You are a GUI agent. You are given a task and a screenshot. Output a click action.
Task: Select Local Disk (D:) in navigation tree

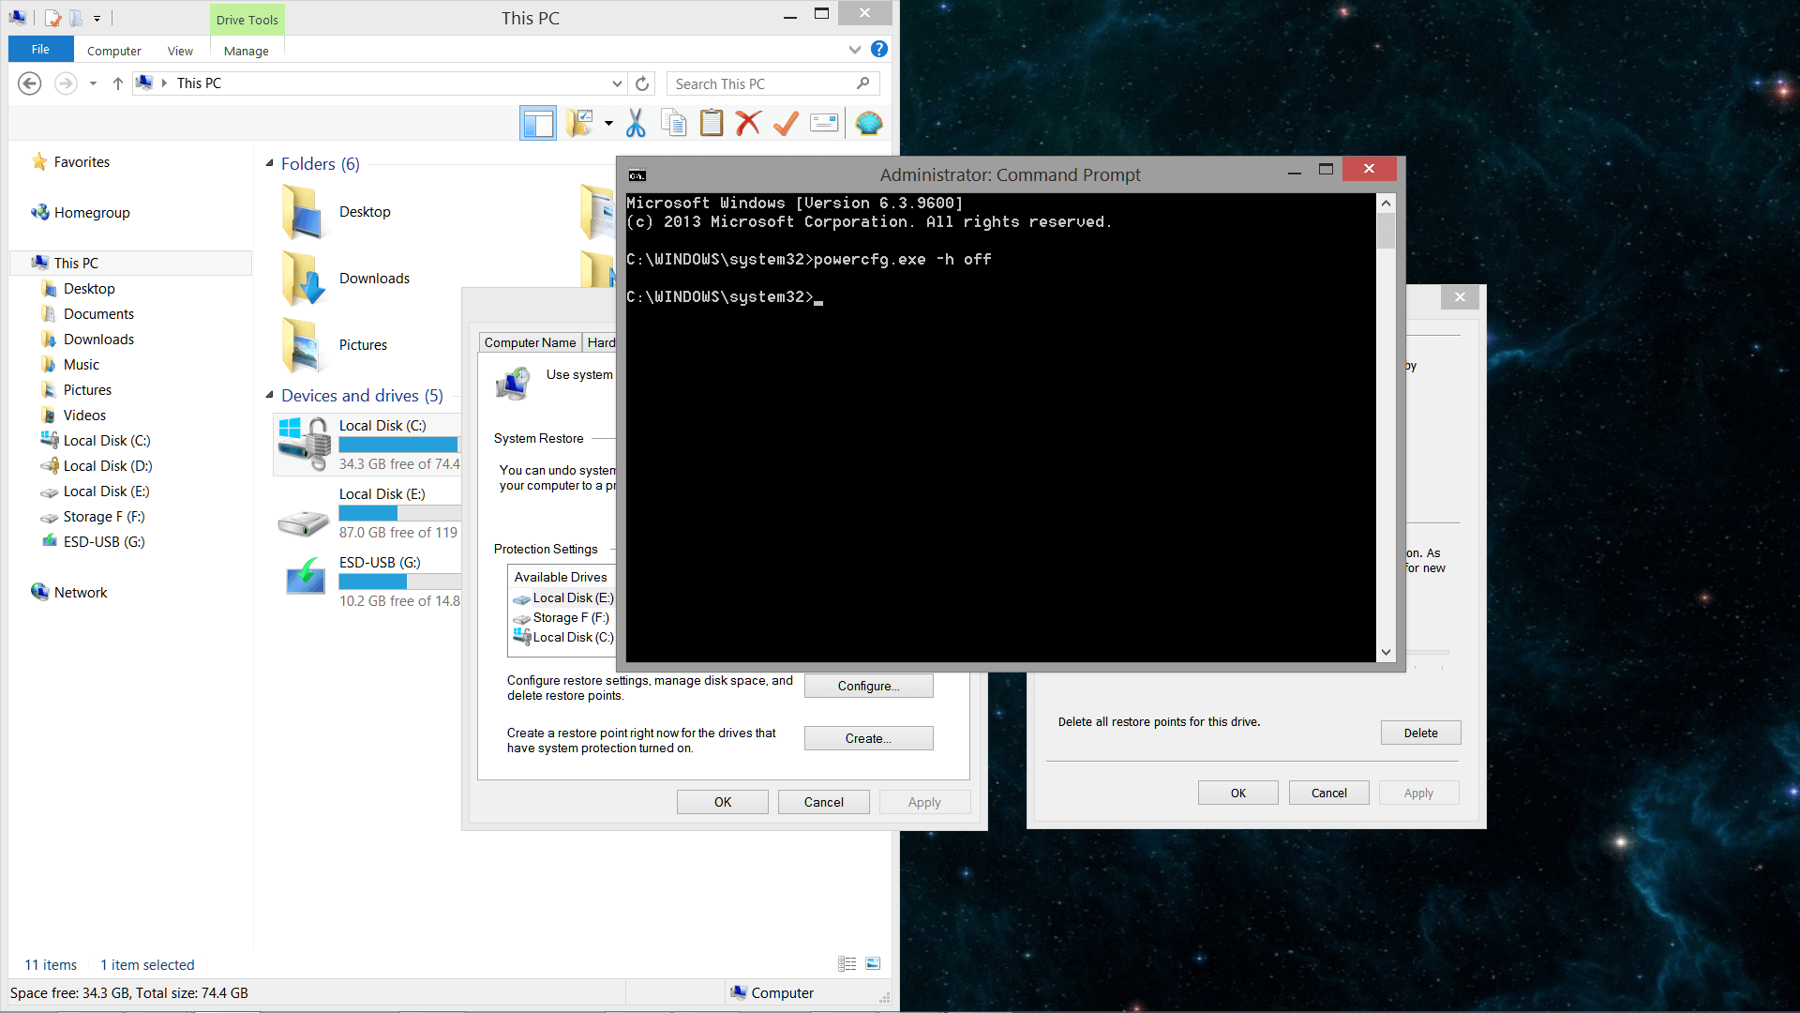pyautogui.click(x=108, y=466)
